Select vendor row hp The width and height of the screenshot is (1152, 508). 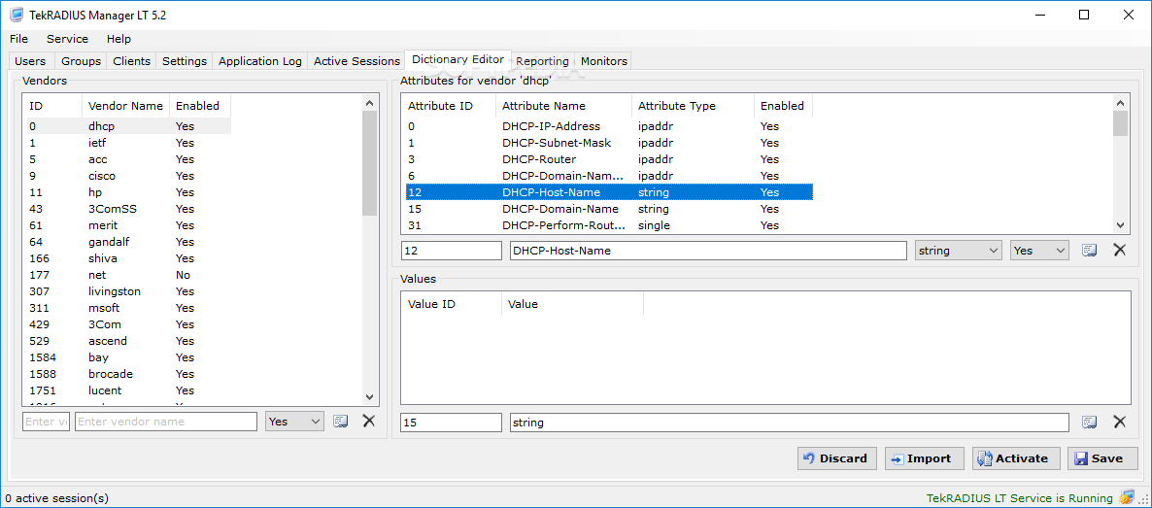point(128,192)
